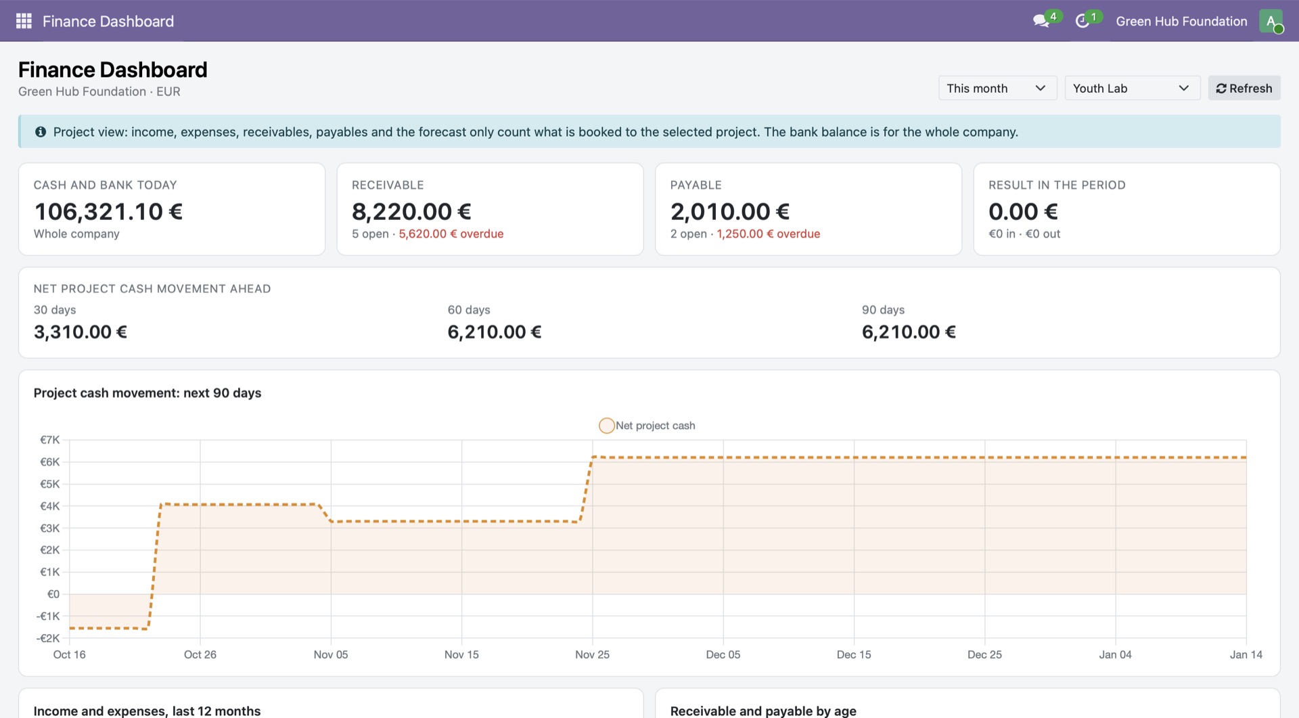The width and height of the screenshot is (1299, 718).
Task: Click the Green Hub Foundation · EUR subtitle
Action: pyautogui.click(x=99, y=92)
